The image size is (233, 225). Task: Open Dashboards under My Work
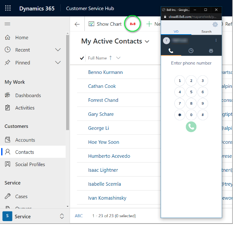[28, 96]
